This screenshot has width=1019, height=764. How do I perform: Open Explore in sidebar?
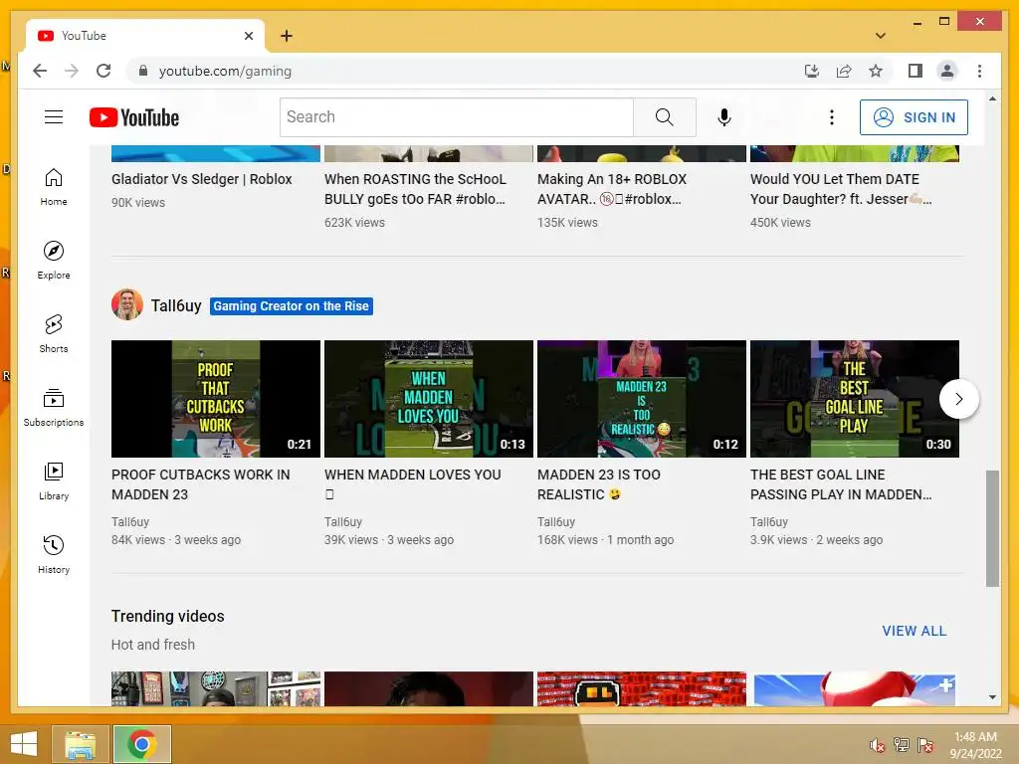[x=54, y=261]
